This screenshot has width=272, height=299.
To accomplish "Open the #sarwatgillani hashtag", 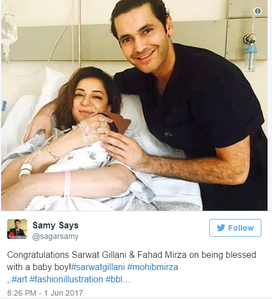I will click(98, 267).
